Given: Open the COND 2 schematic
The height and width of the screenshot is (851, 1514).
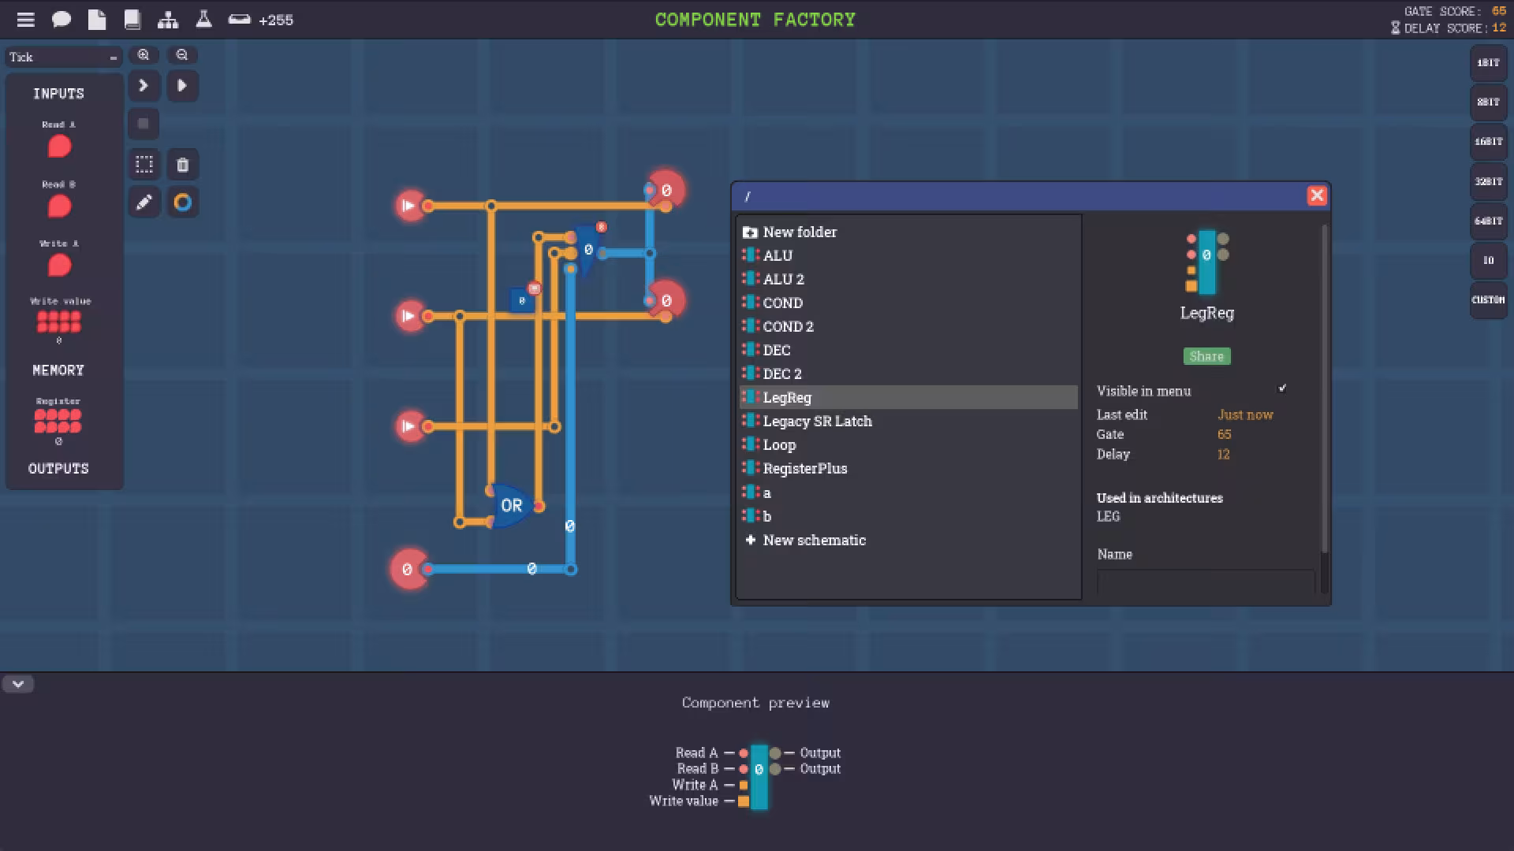Looking at the screenshot, I should tap(908, 326).
